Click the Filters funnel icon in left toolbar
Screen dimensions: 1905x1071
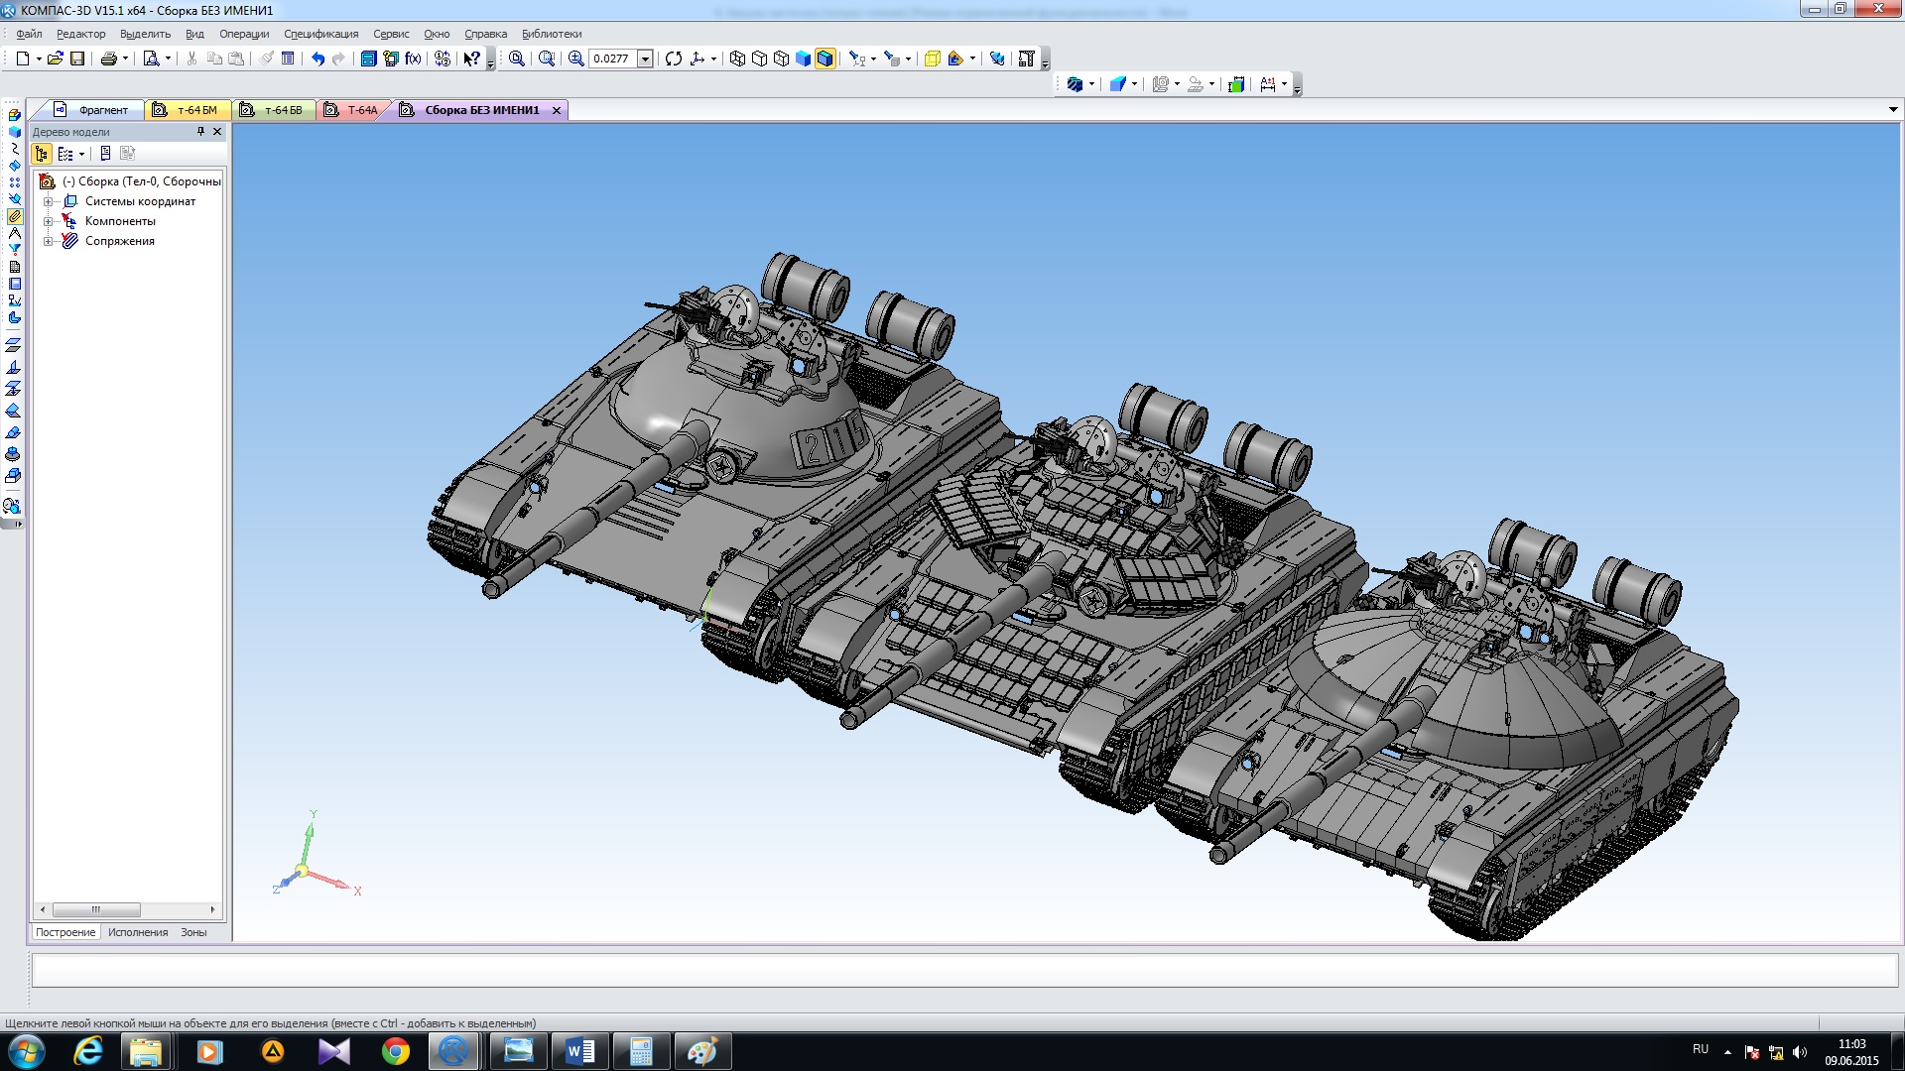tap(14, 250)
